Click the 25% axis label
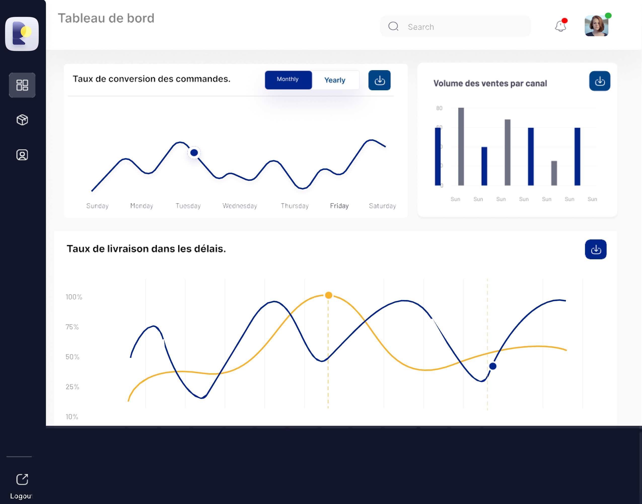642x504 pixels. (x=73, y=387)
